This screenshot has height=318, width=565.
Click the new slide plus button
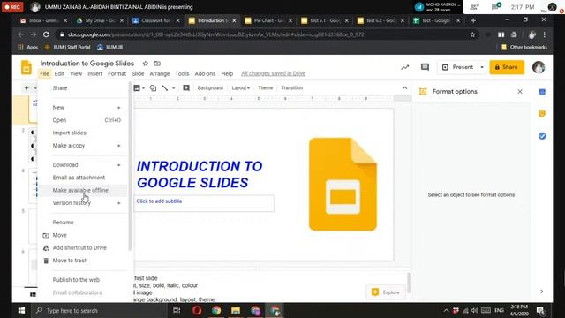click(x=26, y=88)
